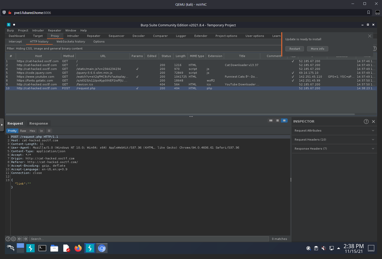Show the Response tab
Screen dimensions: 382x259
pyautogui.click(x=39, y=124)
